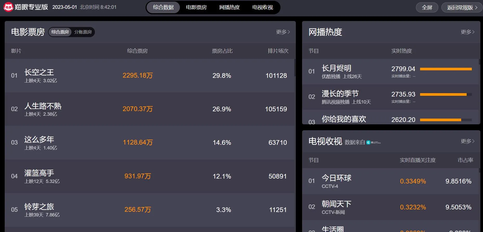This screenshot has height=232, width=483.
Task: Click heat value 2735.93
Action: 403,94
